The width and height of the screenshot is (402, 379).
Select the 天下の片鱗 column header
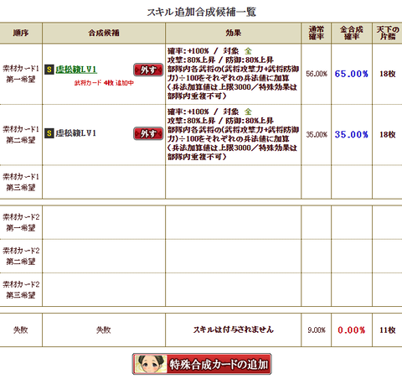click(388, 33)
